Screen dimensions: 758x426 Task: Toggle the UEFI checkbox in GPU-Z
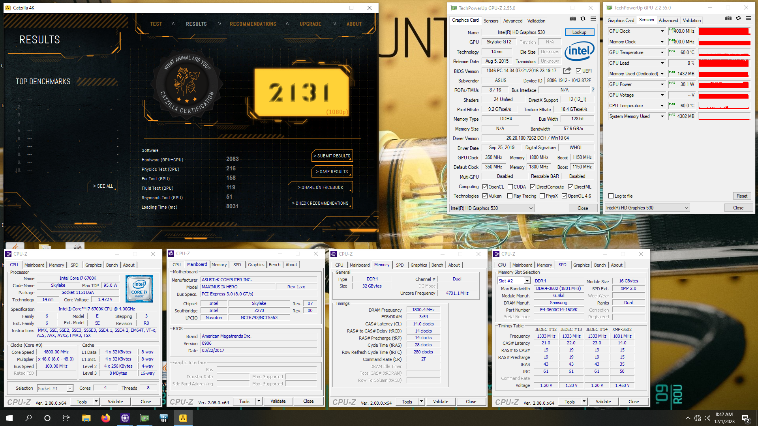point(578,71)
